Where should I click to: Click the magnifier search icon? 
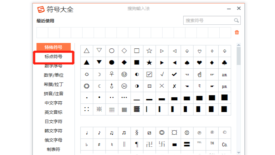[236, 20]
